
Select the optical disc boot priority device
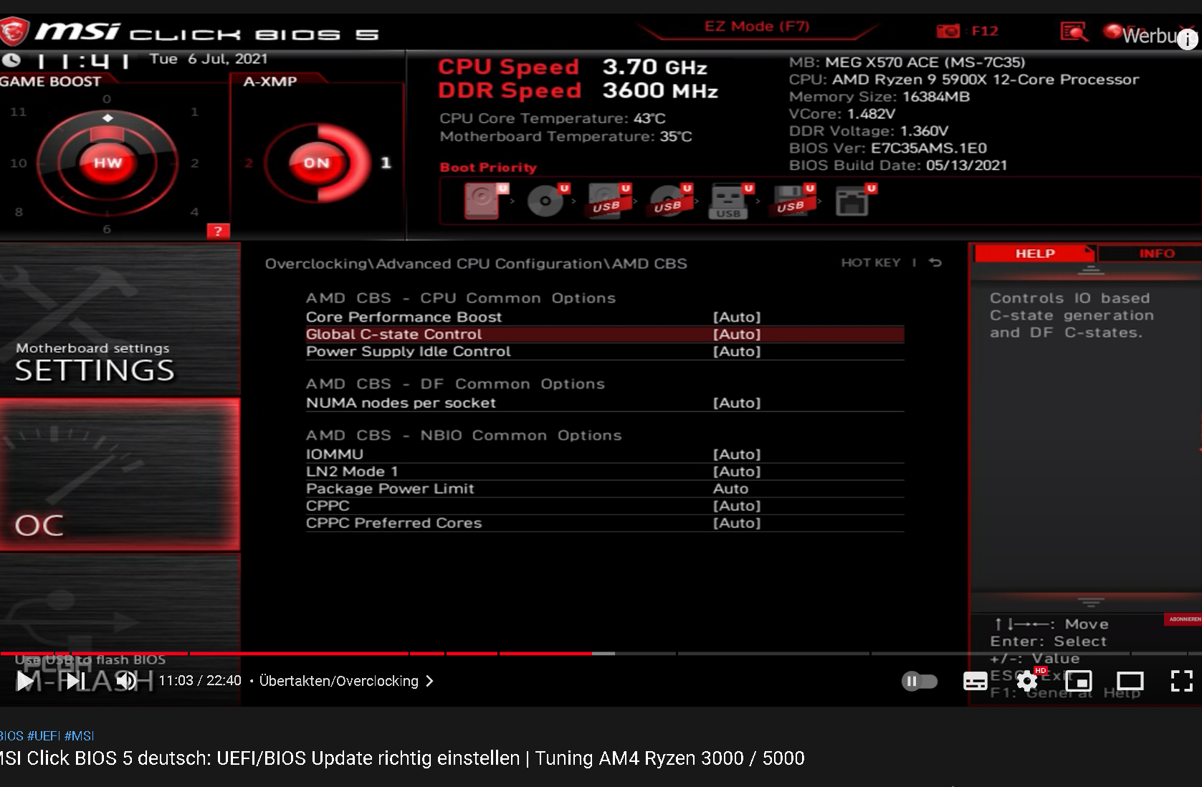[x=546, y=201]
